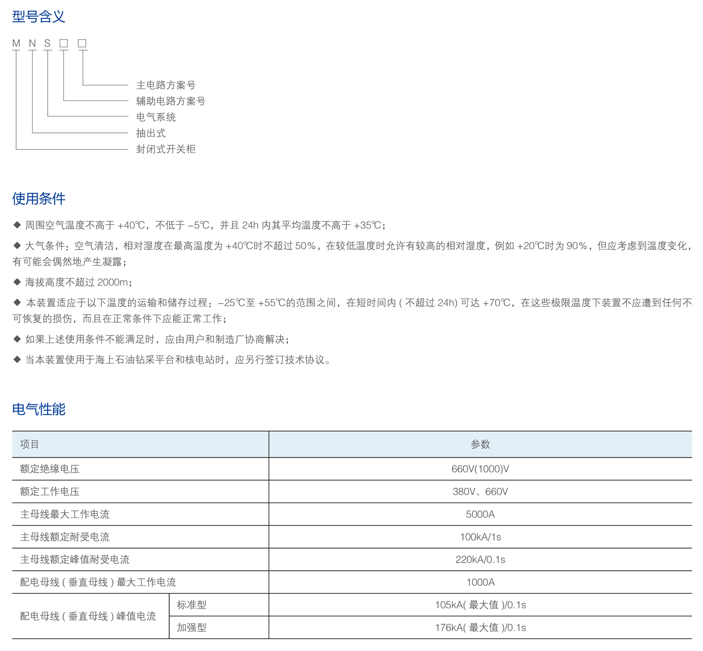The width and height of the screenshot is (703, 651).
Task: Select the 使用条件 section heading
Action: (x=39, y=199)
